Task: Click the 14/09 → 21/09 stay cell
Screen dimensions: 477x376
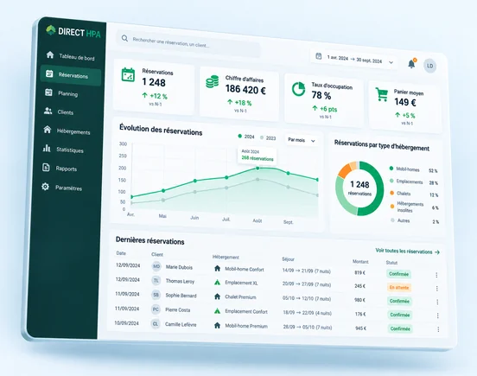Action: 307,271
